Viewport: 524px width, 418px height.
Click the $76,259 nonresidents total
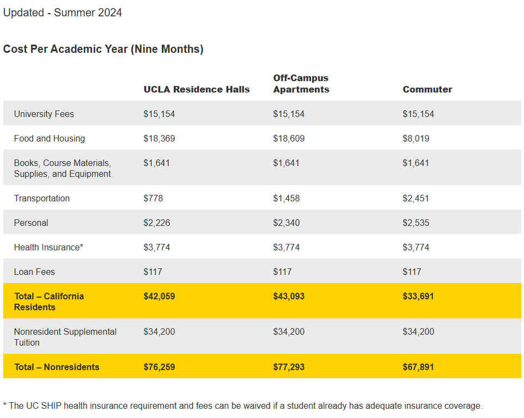(159, 367)
